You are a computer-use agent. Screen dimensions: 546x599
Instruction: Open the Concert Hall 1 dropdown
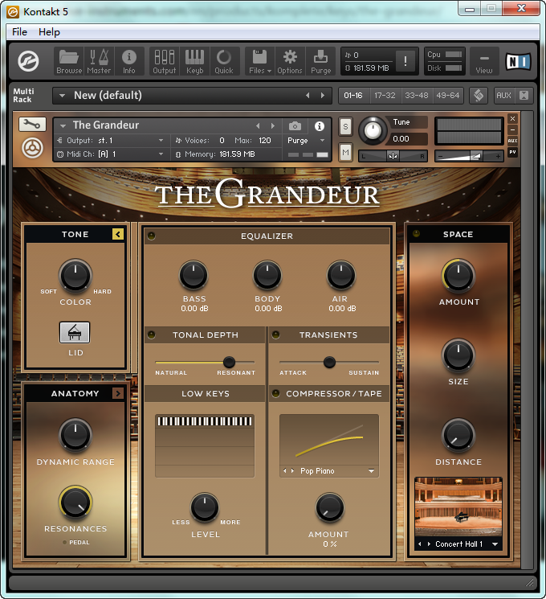point(495,544)
